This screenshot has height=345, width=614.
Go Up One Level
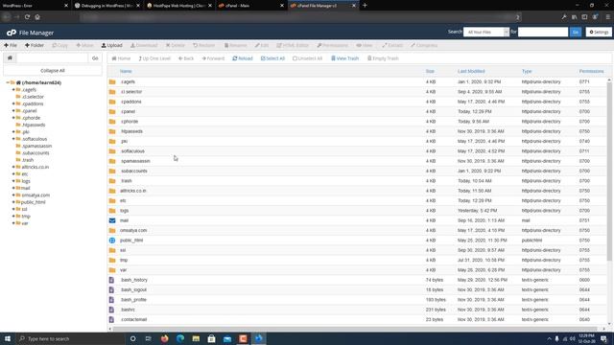point(154,58)
